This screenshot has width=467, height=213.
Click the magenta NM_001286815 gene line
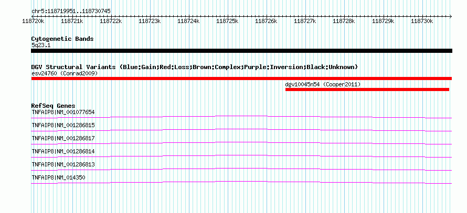coord(241,129)
